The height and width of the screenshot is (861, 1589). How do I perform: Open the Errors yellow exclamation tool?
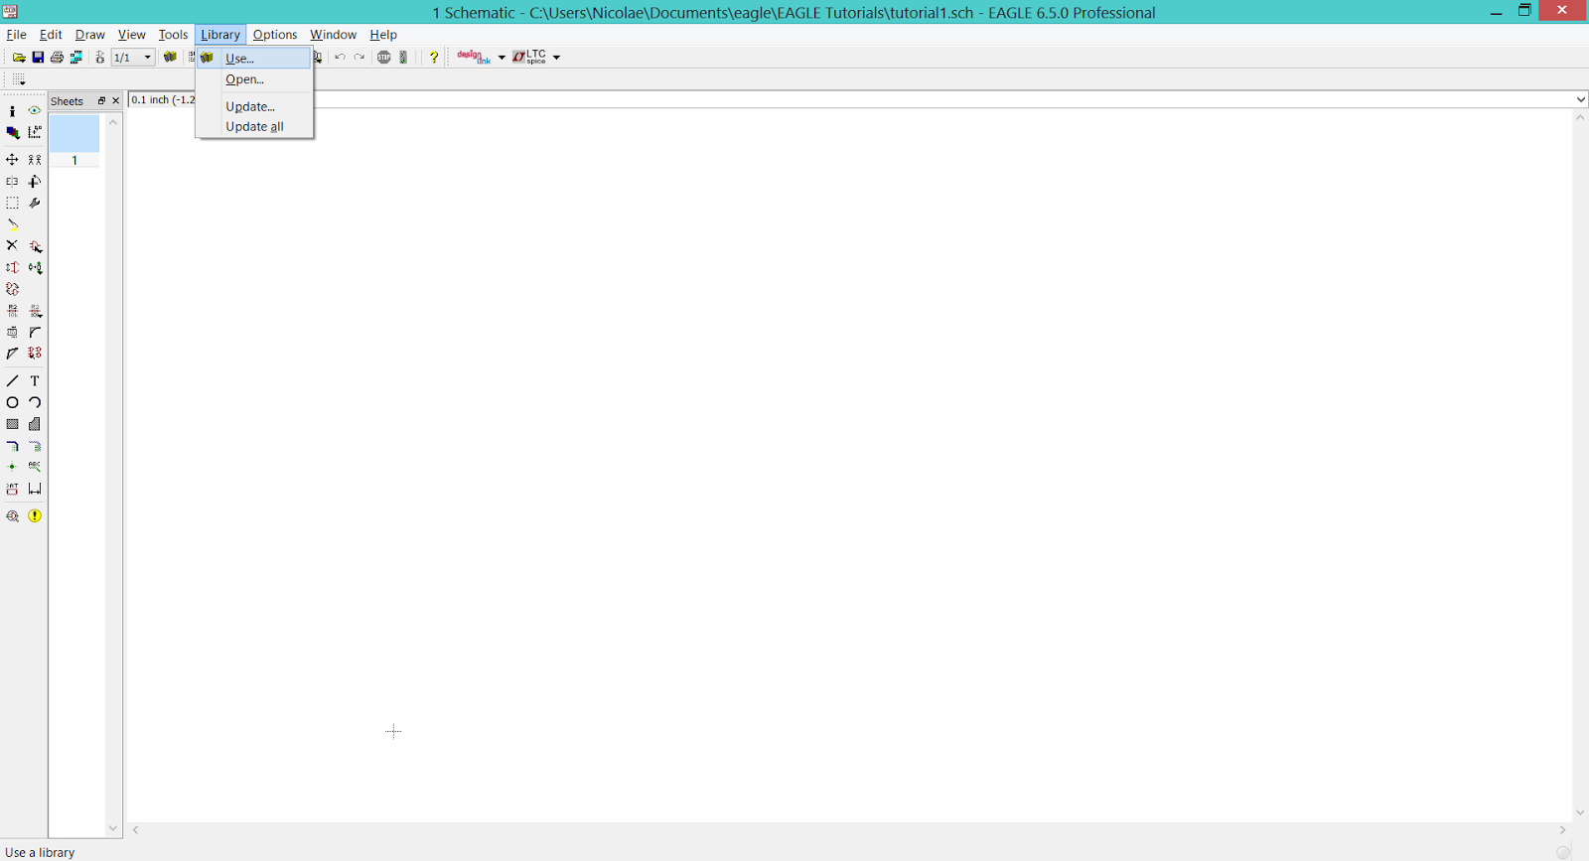[35, 516]
